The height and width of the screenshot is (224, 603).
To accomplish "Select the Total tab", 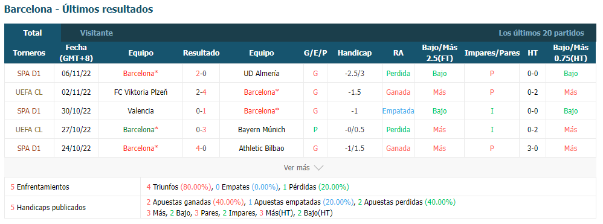I will coord(33,33).
